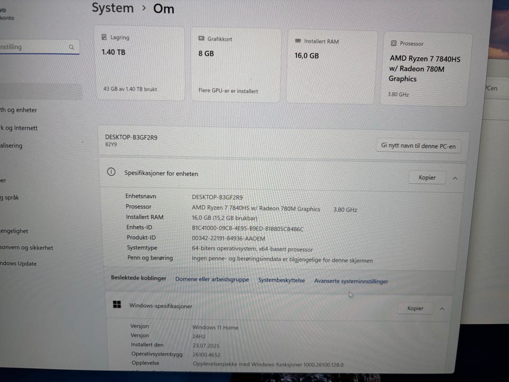The width and height of the screenshot is (509, 382).
Task: Click the Prosessor chip icon
Action: pyautogui.click(x=393, y=43)
